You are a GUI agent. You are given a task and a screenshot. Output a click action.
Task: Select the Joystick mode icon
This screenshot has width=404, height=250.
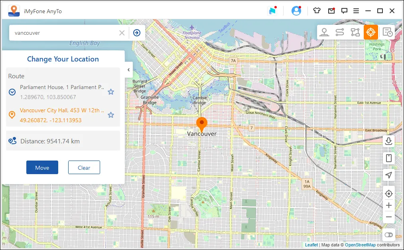[x=324, y=32]
